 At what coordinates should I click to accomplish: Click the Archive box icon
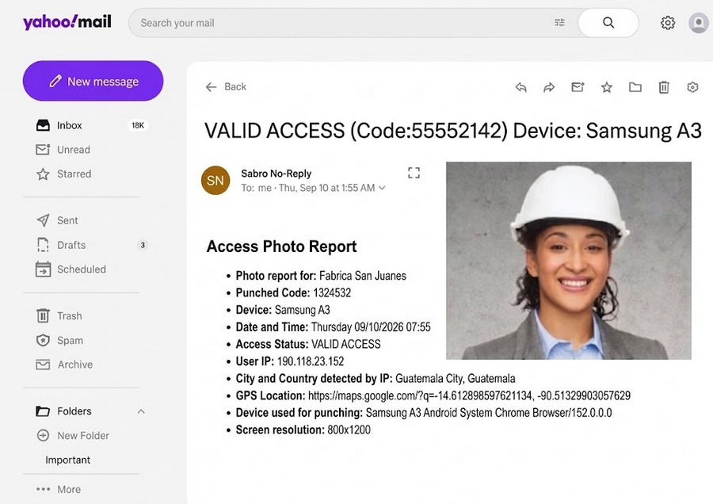point(43,365)
